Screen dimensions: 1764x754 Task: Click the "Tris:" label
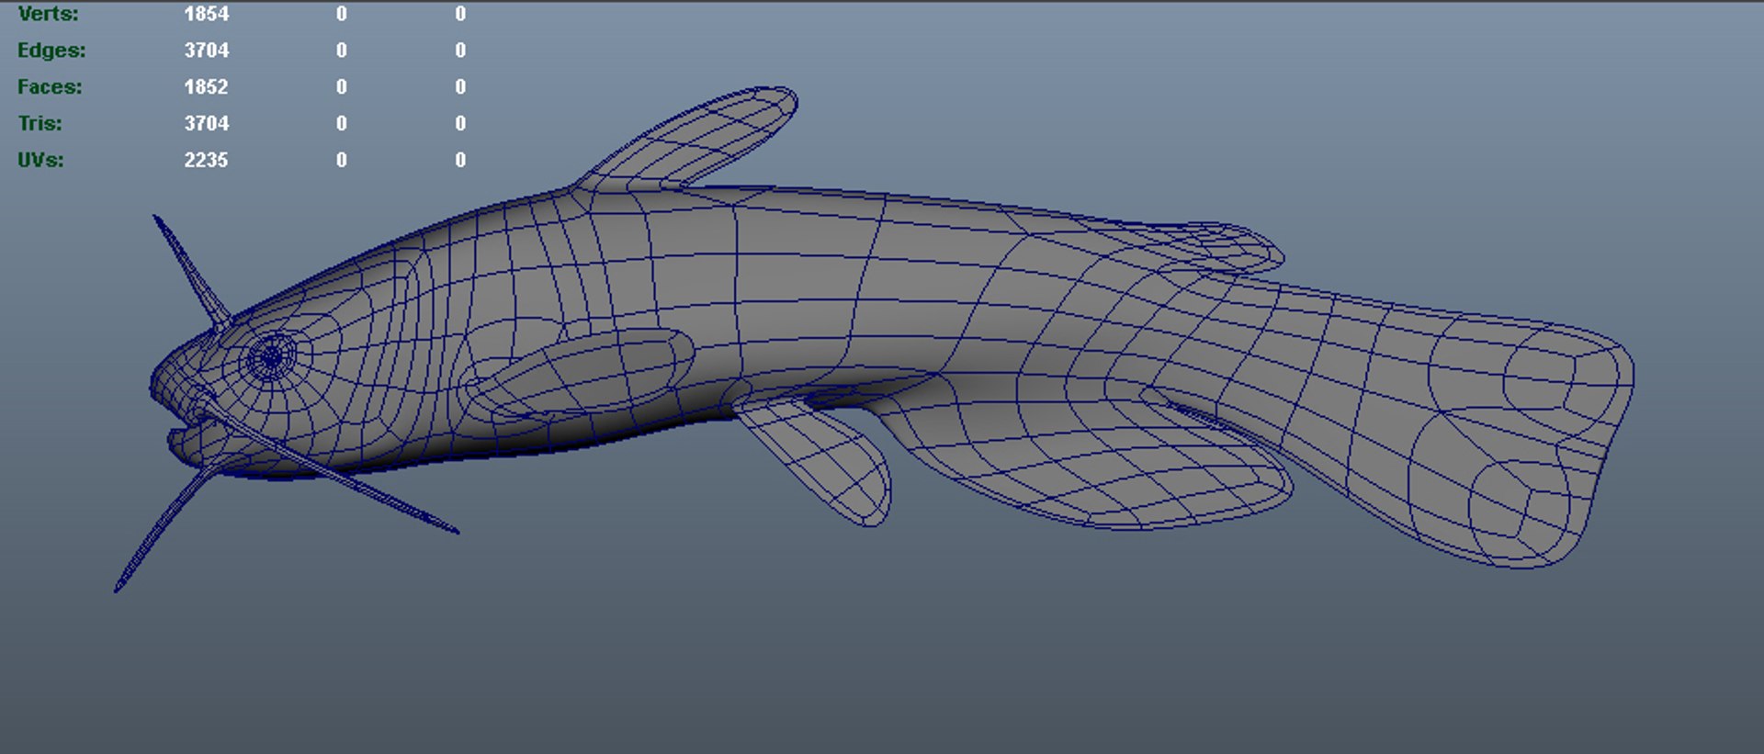point(40,123)
